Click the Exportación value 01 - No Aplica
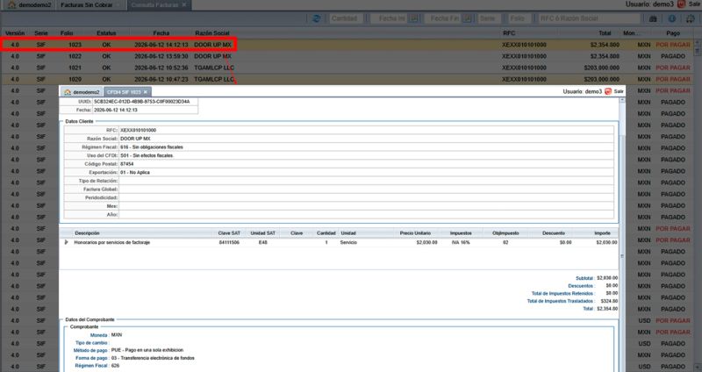Viewport: 702px width, 372px height. (135, 172)
